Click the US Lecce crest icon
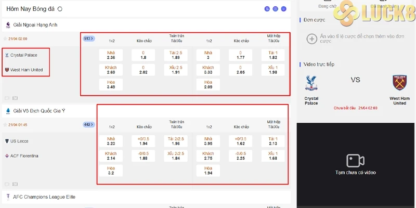The width and height of the screenshot is (416, 208). pyautogui.click(x=7, y=141)
